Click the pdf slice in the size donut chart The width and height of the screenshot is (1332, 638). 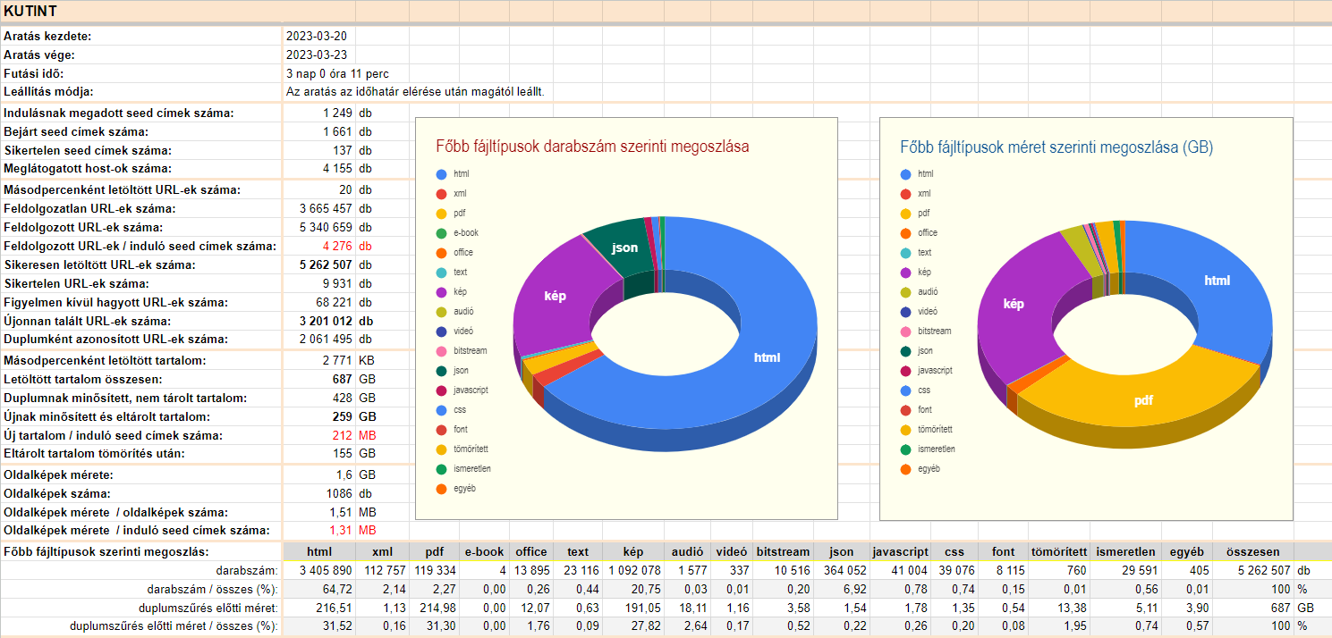coord(1143,400)
